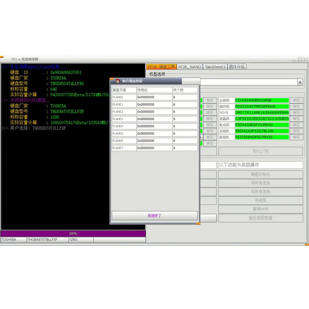
Task: Click the icon in 备份硬盘数据 dialog title
Action: coord(118,81)
